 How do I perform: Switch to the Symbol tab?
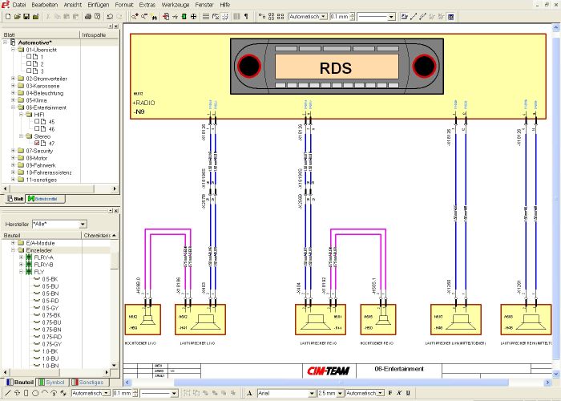point(53,383)
